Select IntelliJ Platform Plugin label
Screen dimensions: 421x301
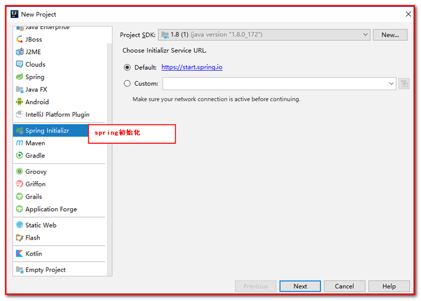point(58,115)
